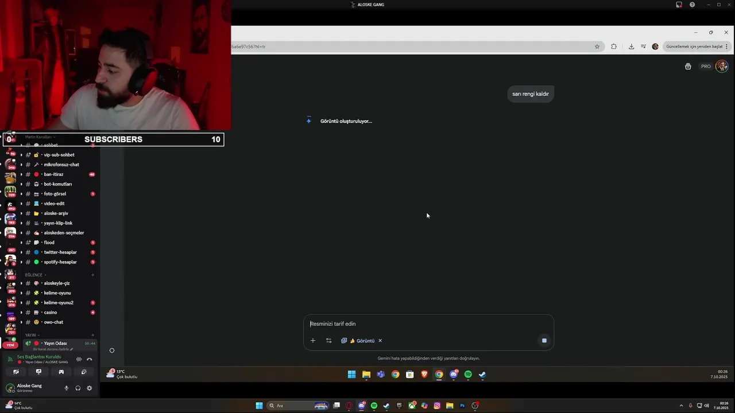Expand the thread arrow beside foto-görsel
Viewport: 735px width, 413px height.
[21, 194]
